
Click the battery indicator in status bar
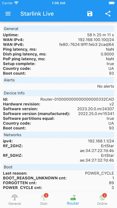tap(112, 3)
